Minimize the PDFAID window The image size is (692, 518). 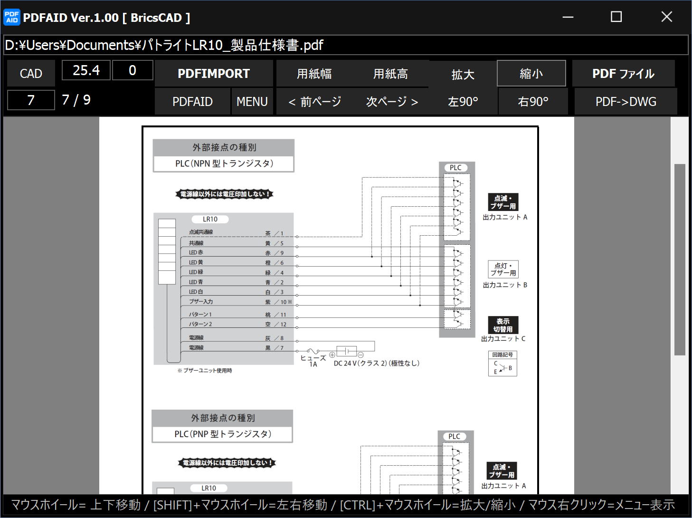click(568, 17)
